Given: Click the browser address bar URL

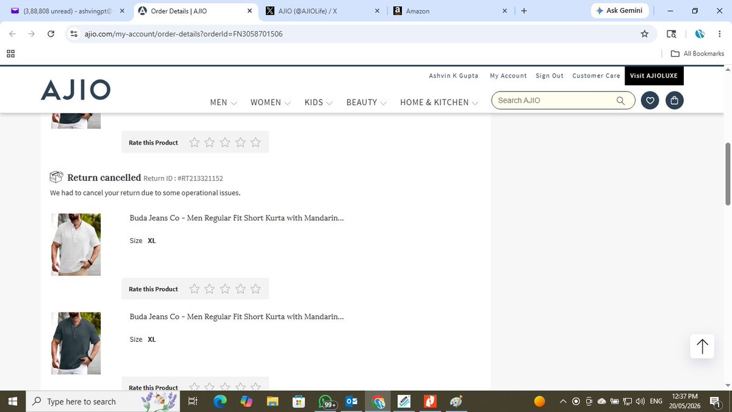Looking at the screenshot, I should [x=184, y=34].
